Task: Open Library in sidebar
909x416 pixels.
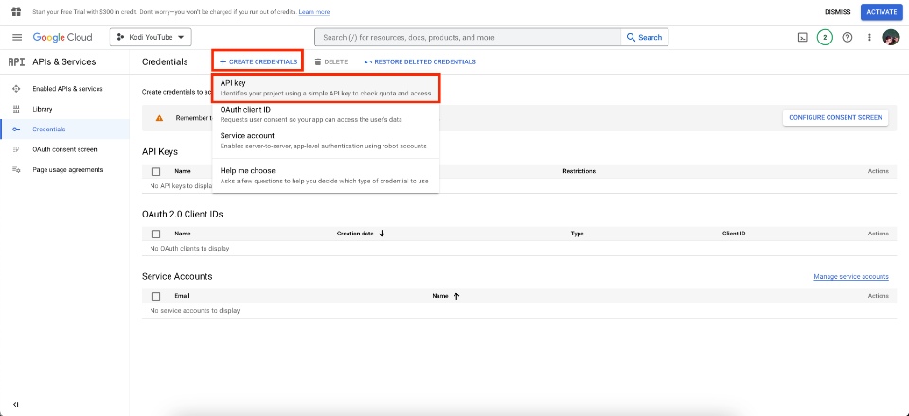Action: pyautogui.click(x=43, y=109)
